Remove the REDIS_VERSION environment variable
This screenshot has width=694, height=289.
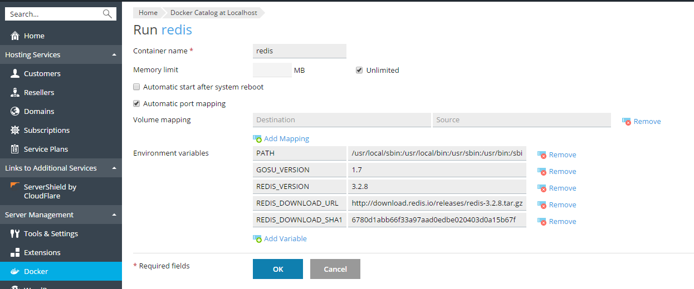561,188
